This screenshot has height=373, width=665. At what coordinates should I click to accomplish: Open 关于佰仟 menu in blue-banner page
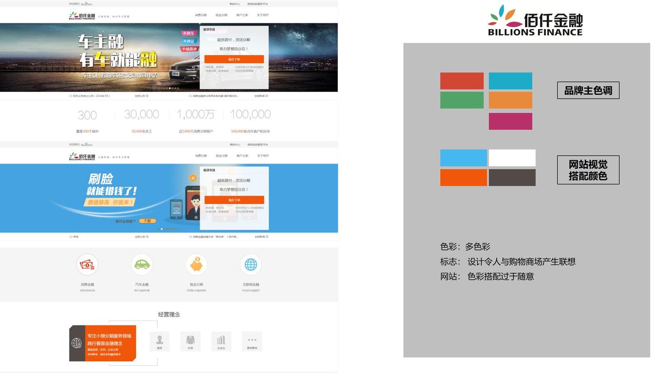[x=263, y=156]
